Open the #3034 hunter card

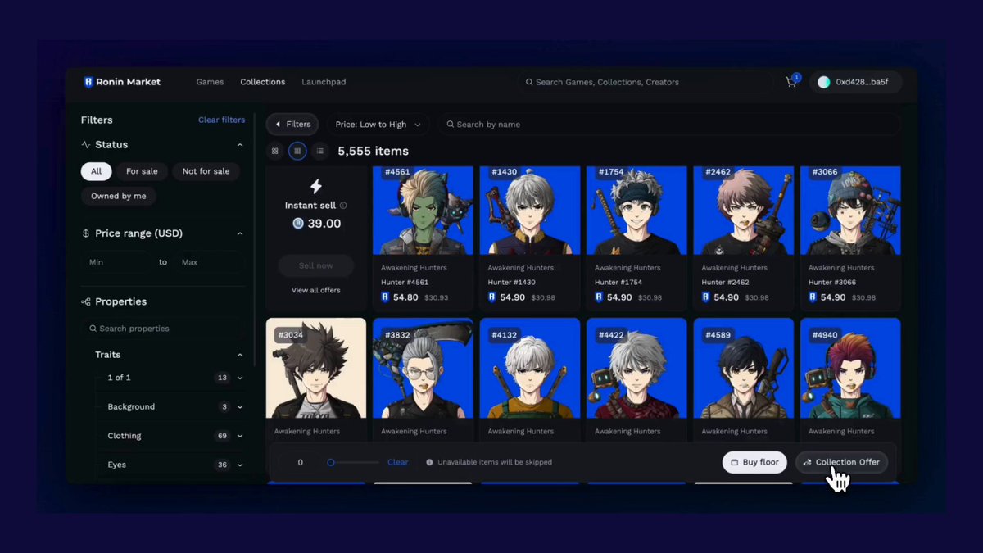tap(316, 379)
